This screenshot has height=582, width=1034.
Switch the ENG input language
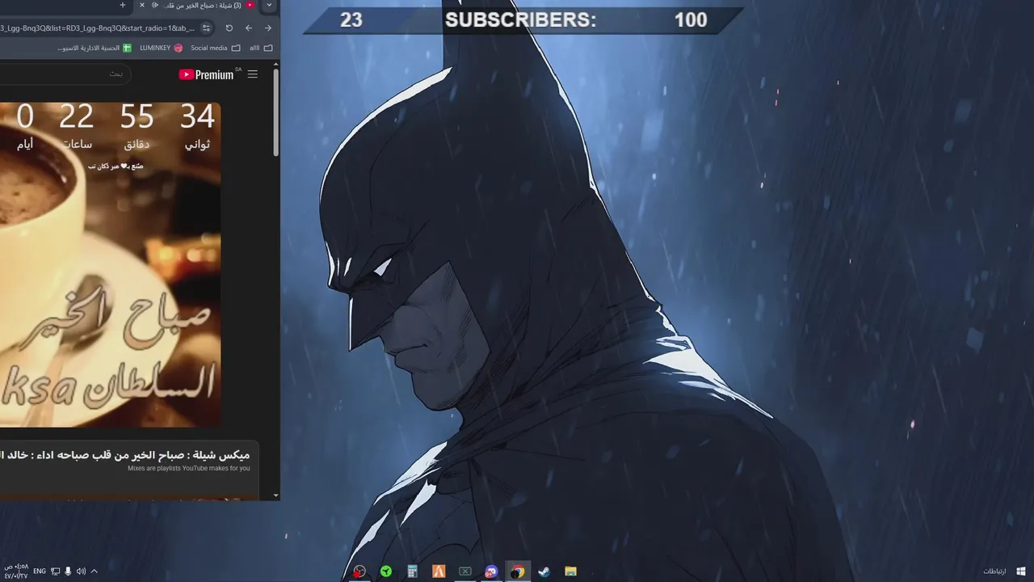(x=40, y=571)
